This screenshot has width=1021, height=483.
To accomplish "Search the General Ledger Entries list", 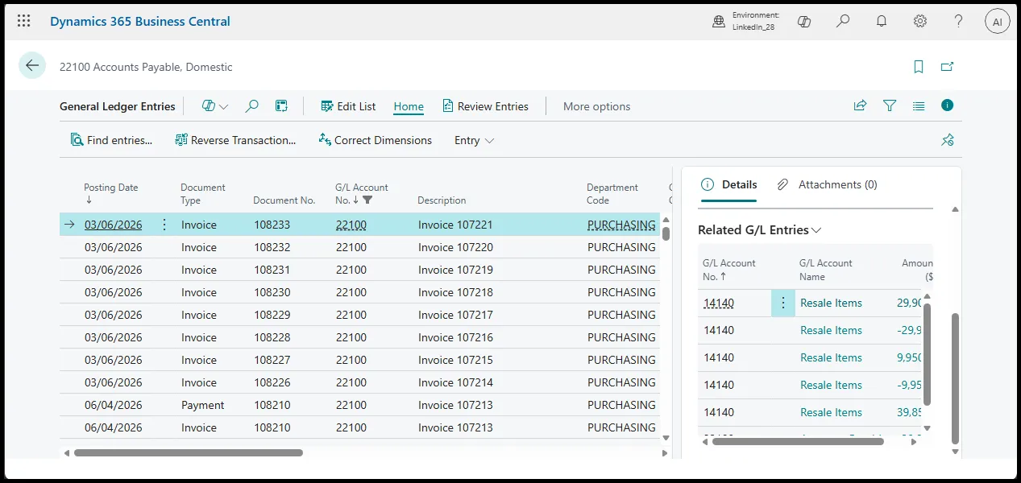I will point(252,106).
